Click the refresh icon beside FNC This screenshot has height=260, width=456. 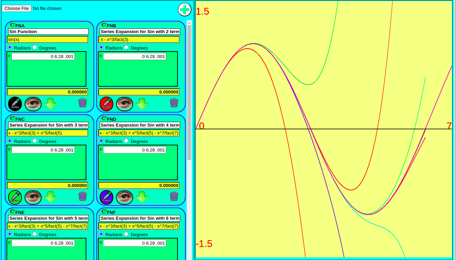pos(13,118)
